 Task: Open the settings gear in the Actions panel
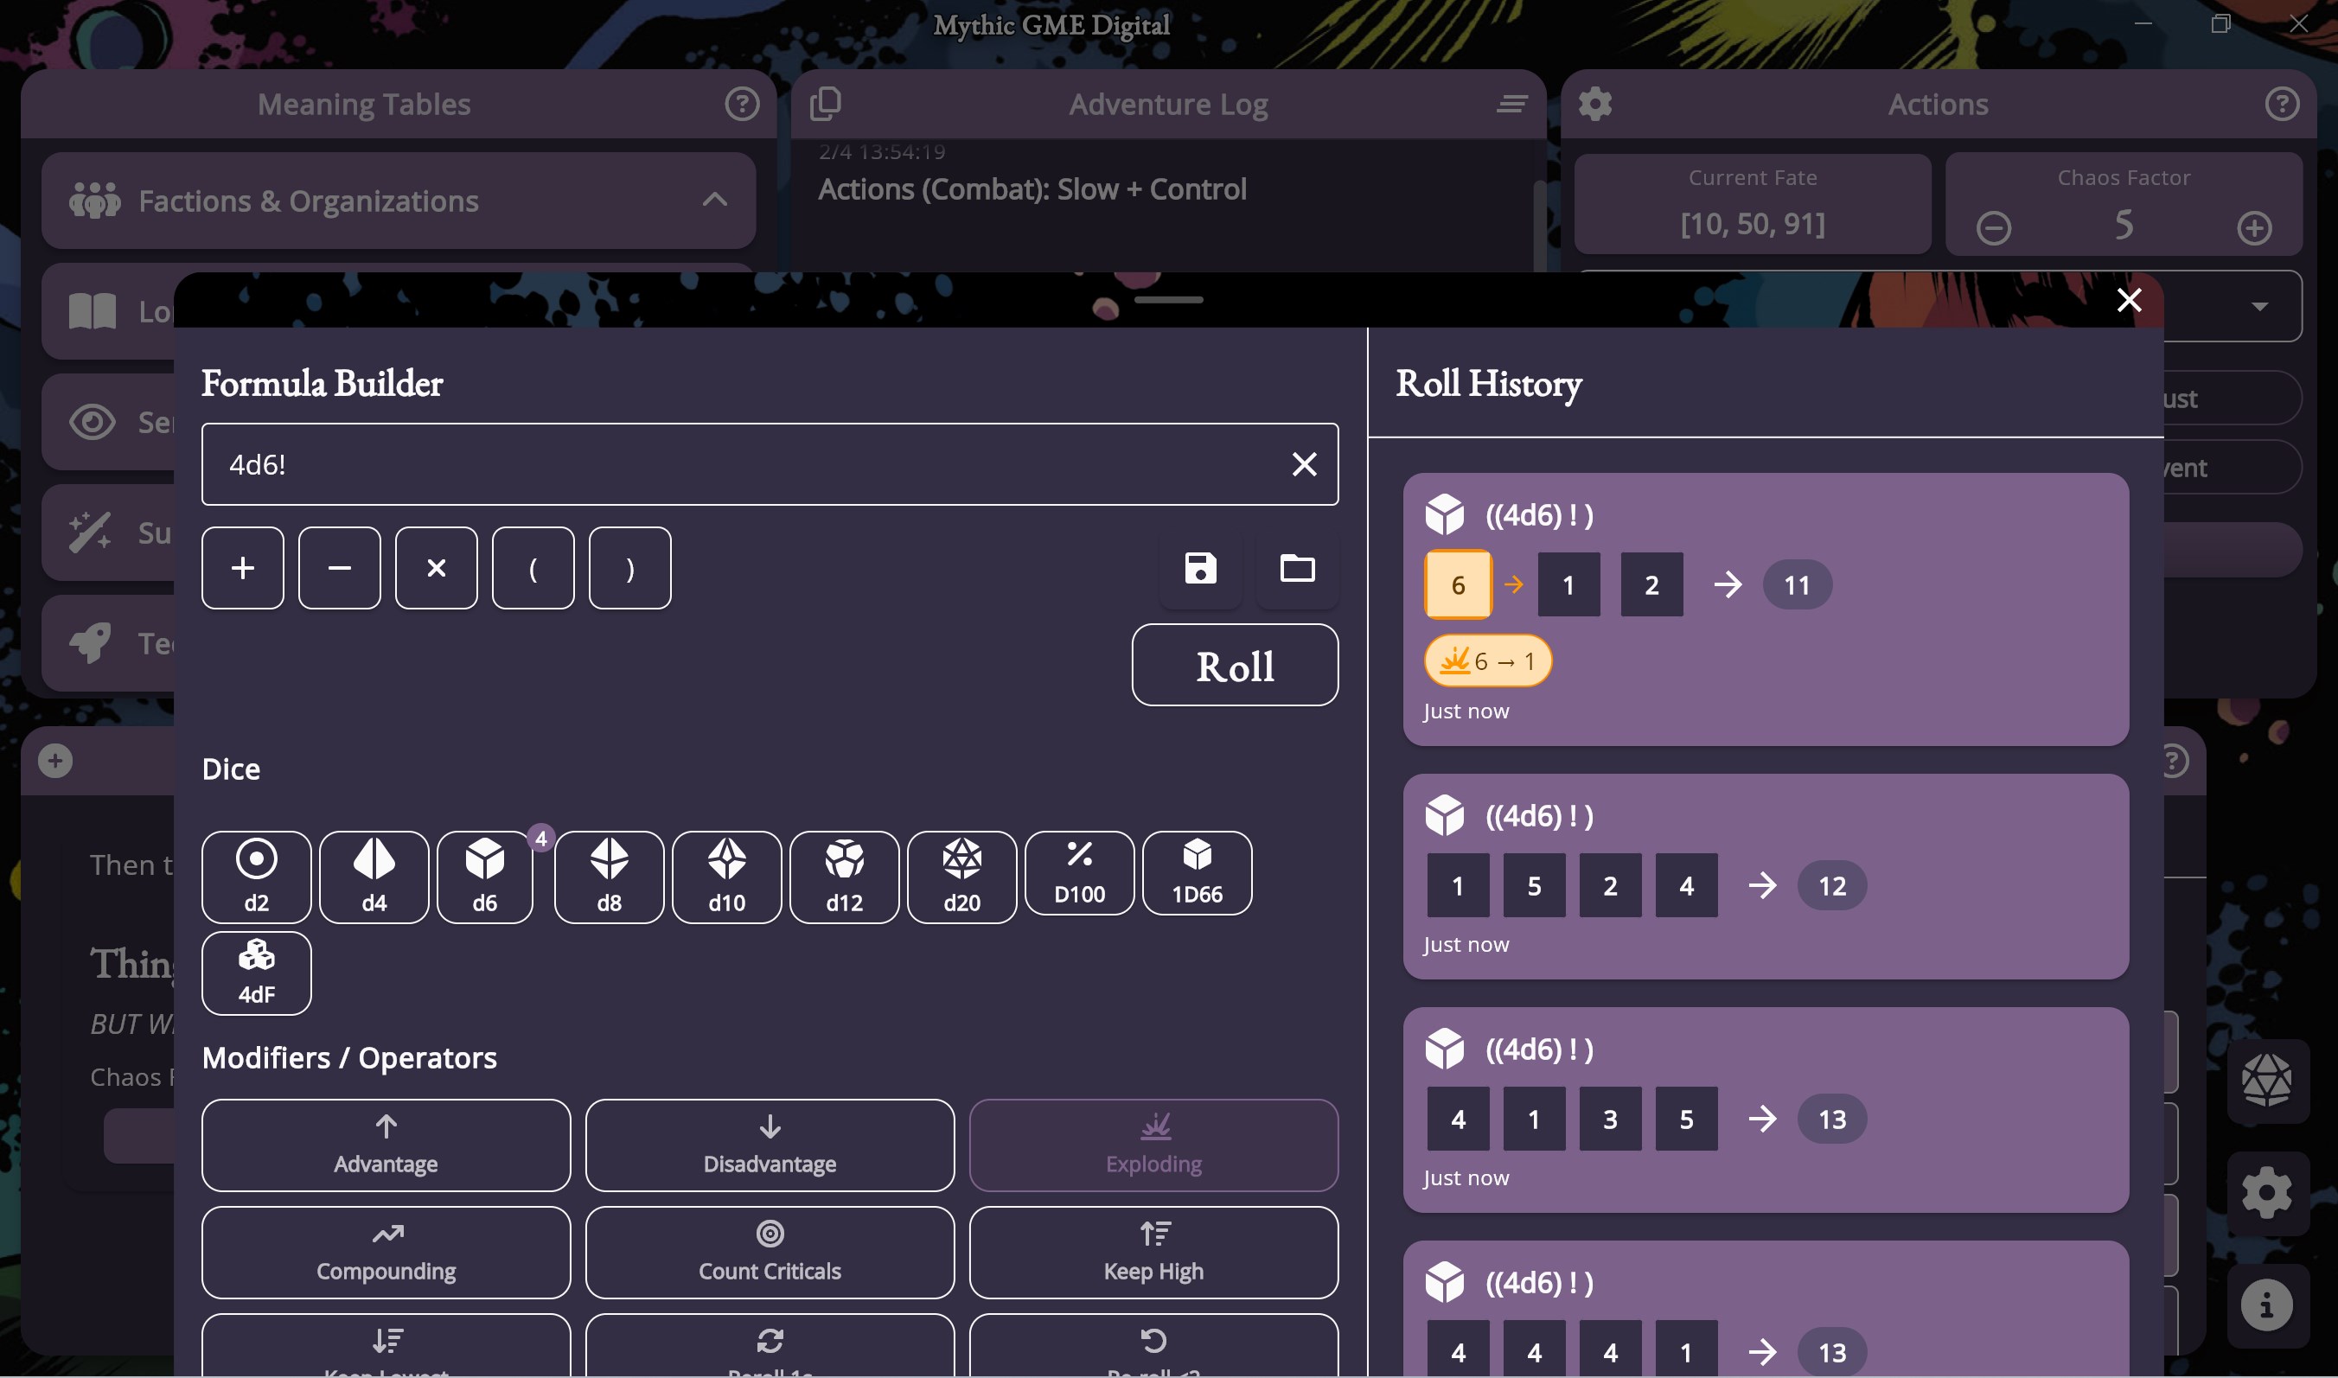pyautogui.click(x=1595, y=103)
